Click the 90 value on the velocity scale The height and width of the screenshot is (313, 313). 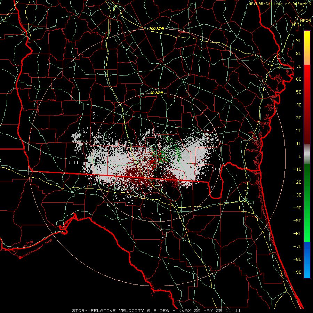point(299,41)
